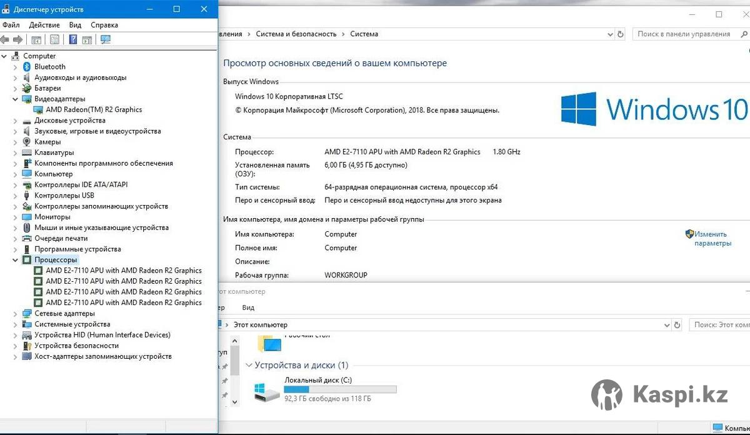Image resolution: width=750 pixels, height=435 pixels.
Task: Click the Bluetooth category icon
Action: coord(27,67)
